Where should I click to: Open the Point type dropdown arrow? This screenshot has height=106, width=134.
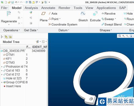[60, 19]
